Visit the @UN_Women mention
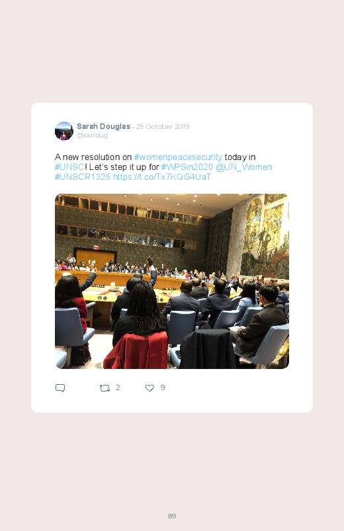This screenshot has height=531, width=344. (x=243, y=167)
